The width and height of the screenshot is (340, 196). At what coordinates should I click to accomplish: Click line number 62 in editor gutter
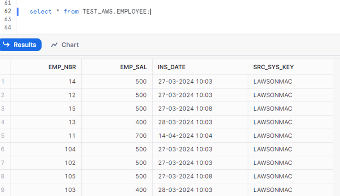8,11
